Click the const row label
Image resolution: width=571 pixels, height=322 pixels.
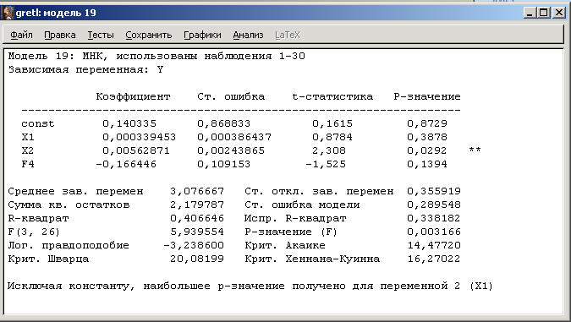click(x=38, y=123)
